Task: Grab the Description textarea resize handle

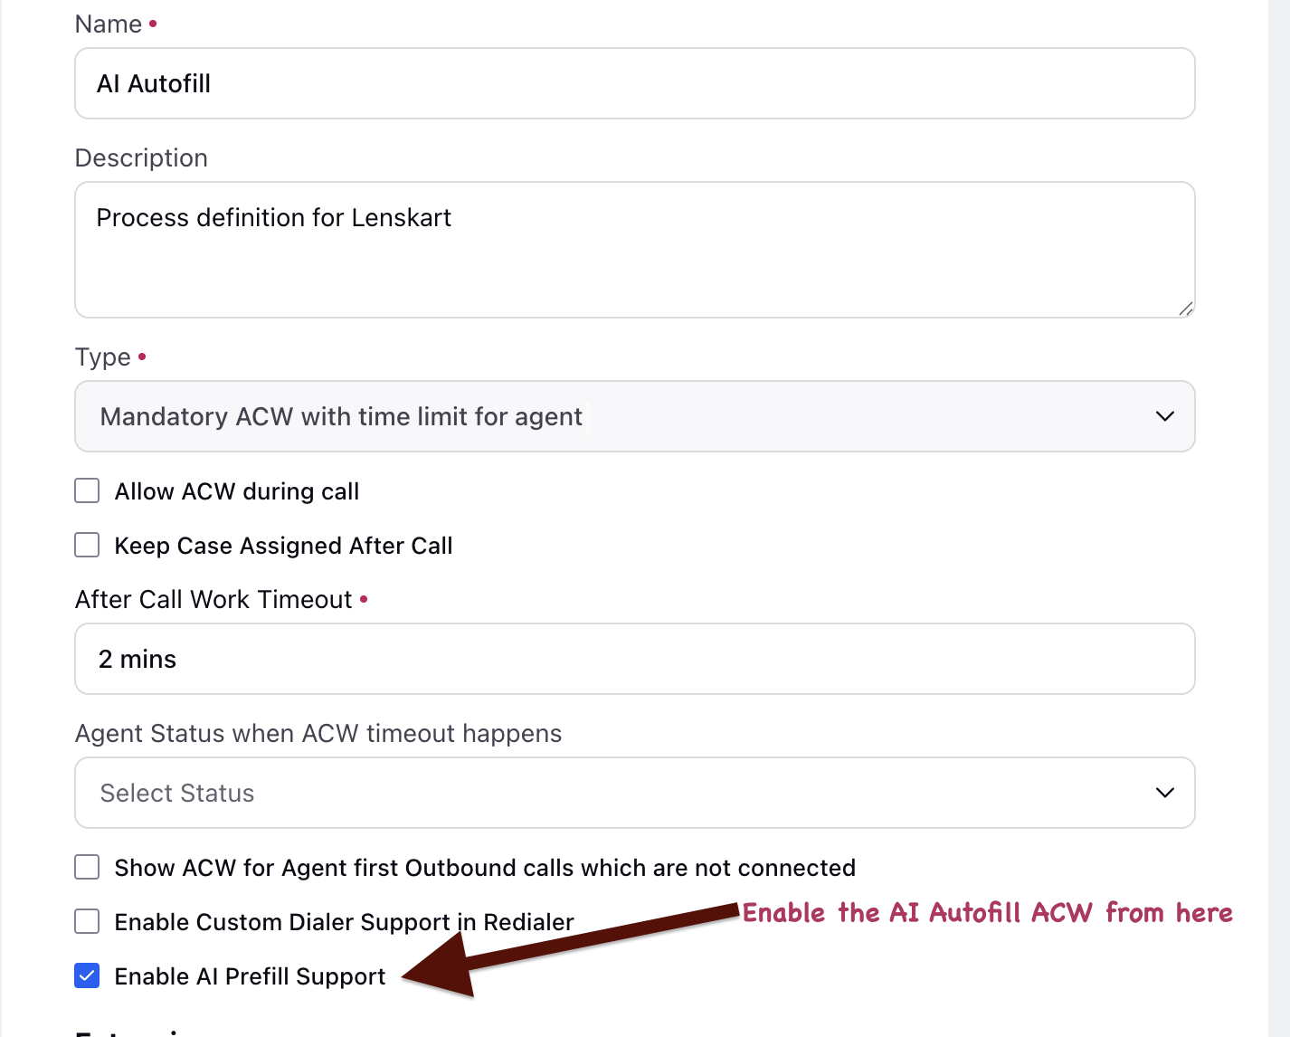Action: click(x=1185, y=308)
